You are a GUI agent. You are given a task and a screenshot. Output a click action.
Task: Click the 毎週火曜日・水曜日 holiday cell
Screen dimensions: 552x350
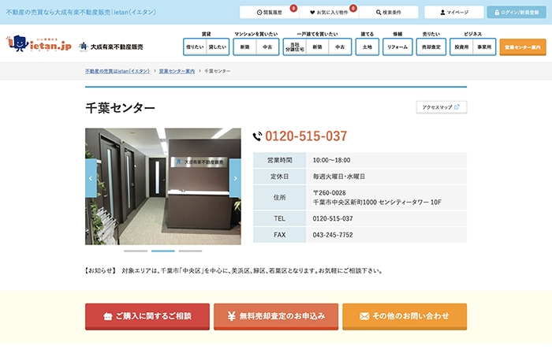[x=386, y=177]
